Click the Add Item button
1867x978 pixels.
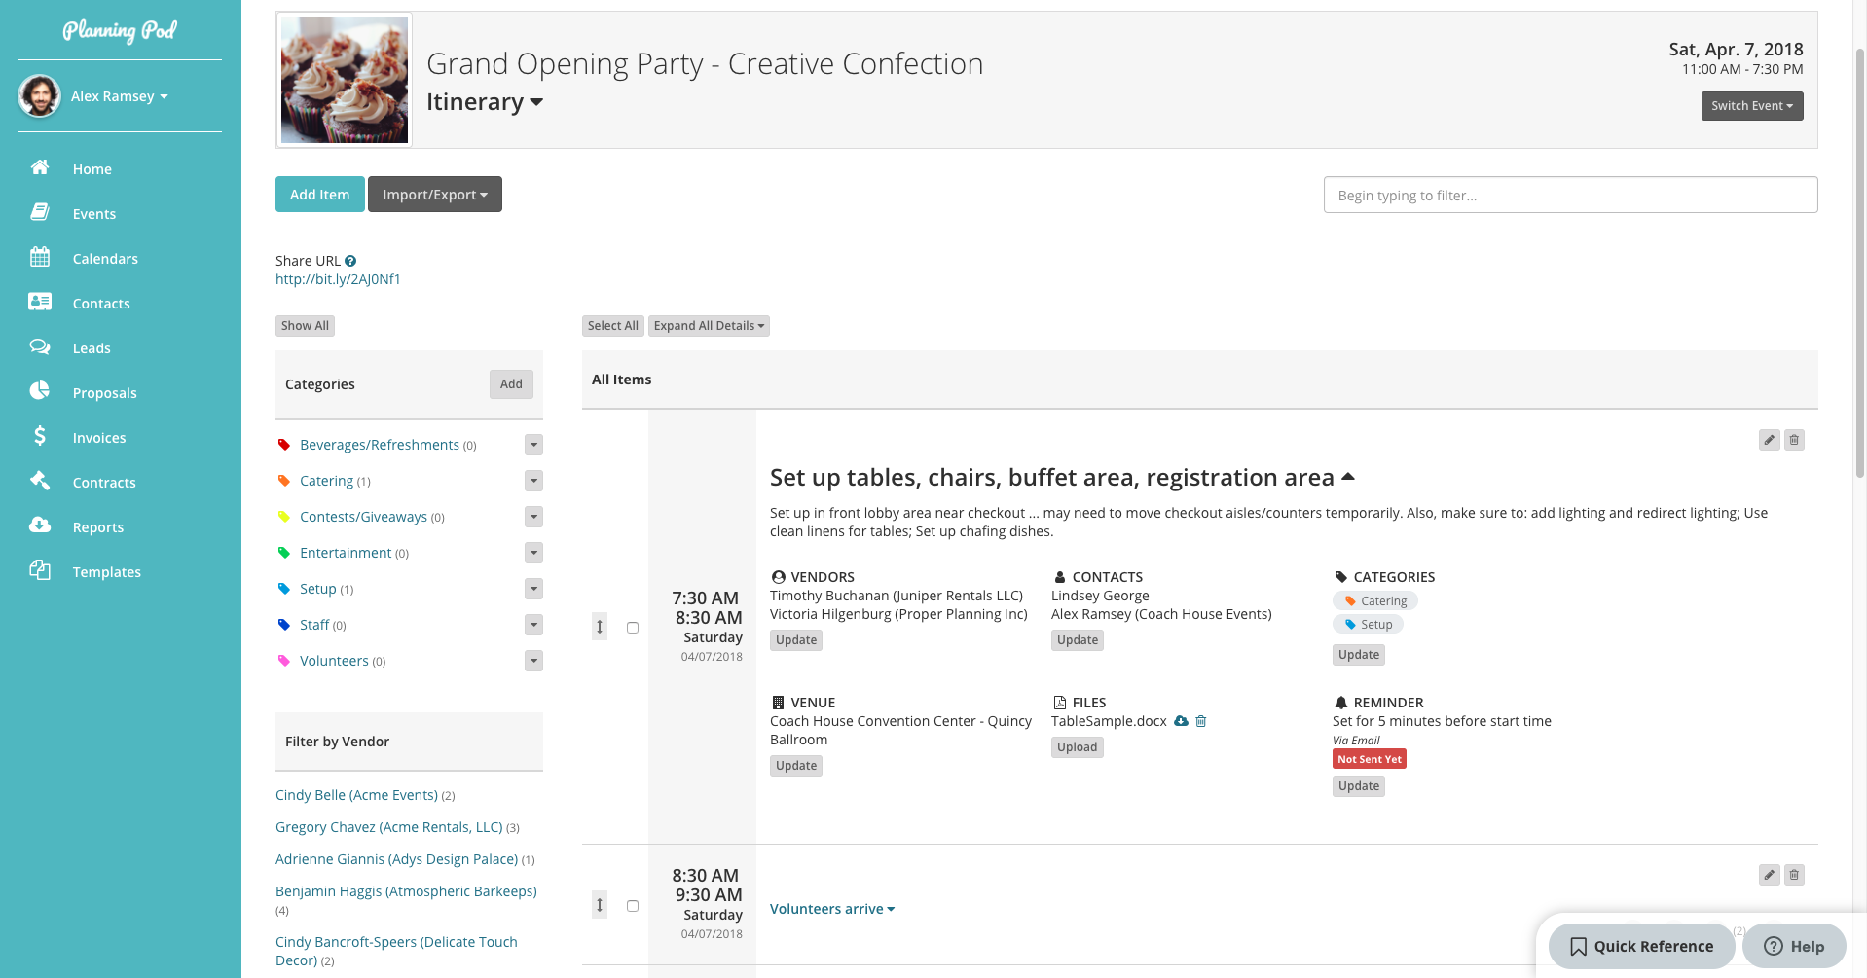coord(319,195)
